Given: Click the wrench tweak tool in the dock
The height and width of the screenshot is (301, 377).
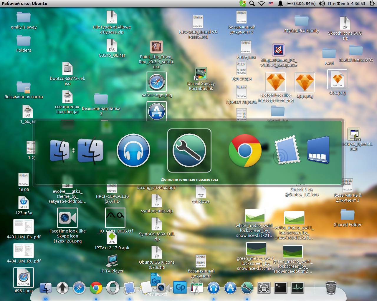Looking at the screenshot, I should pos(247,288).
